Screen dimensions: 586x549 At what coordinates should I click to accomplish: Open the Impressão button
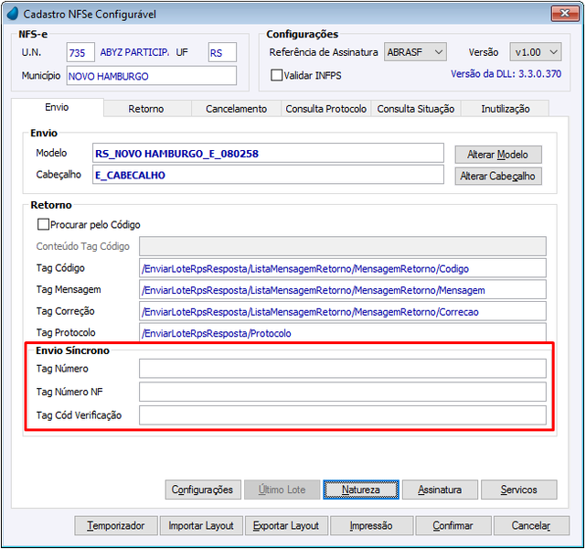tap(371, 525)
